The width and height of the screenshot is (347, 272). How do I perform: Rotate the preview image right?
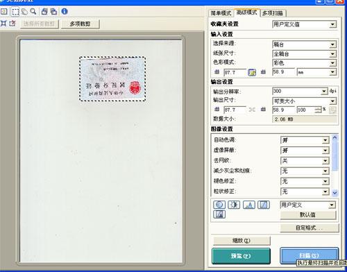tap(53, 12)
